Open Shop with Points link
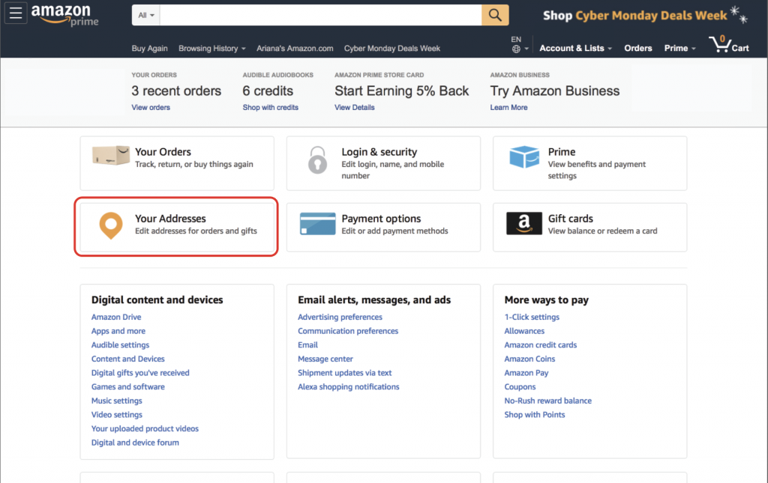 click(534, 415)
